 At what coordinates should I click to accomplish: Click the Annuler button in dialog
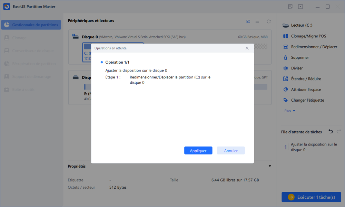tap(230, 151)
